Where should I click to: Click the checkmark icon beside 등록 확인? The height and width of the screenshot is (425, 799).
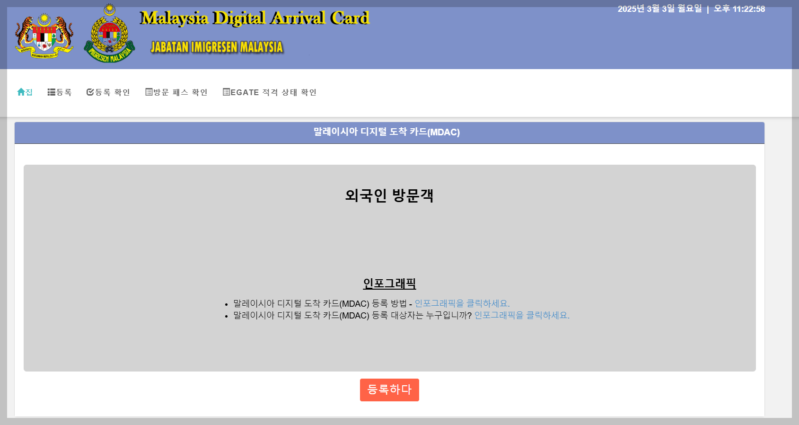point(90,92)
